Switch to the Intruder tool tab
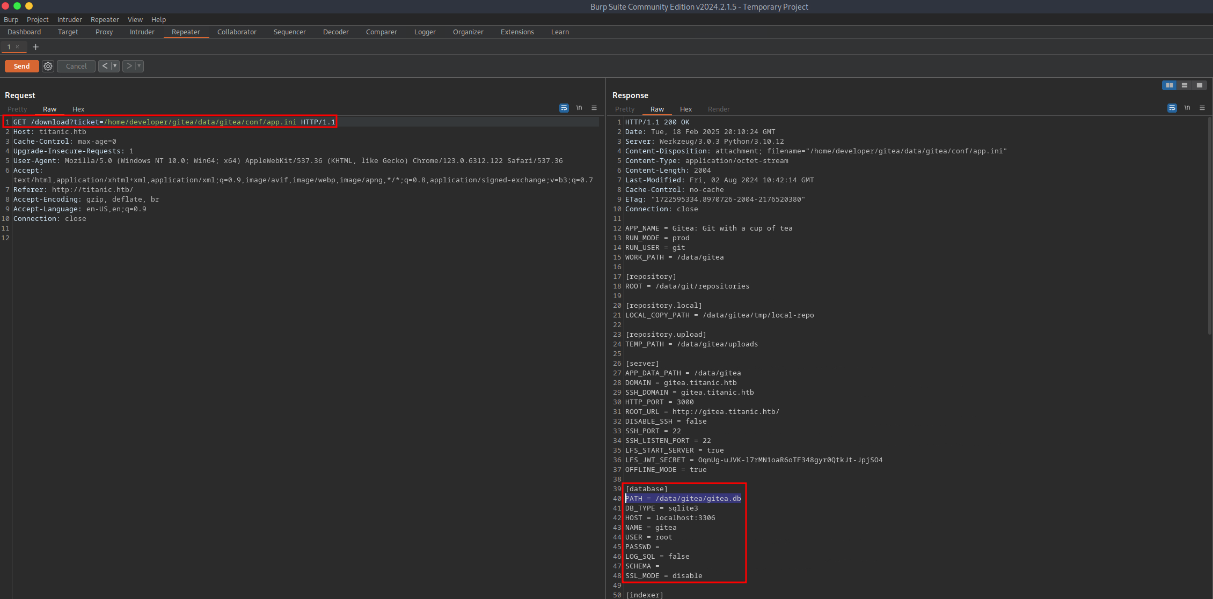The image size is (1213, 599). point(142,32)
